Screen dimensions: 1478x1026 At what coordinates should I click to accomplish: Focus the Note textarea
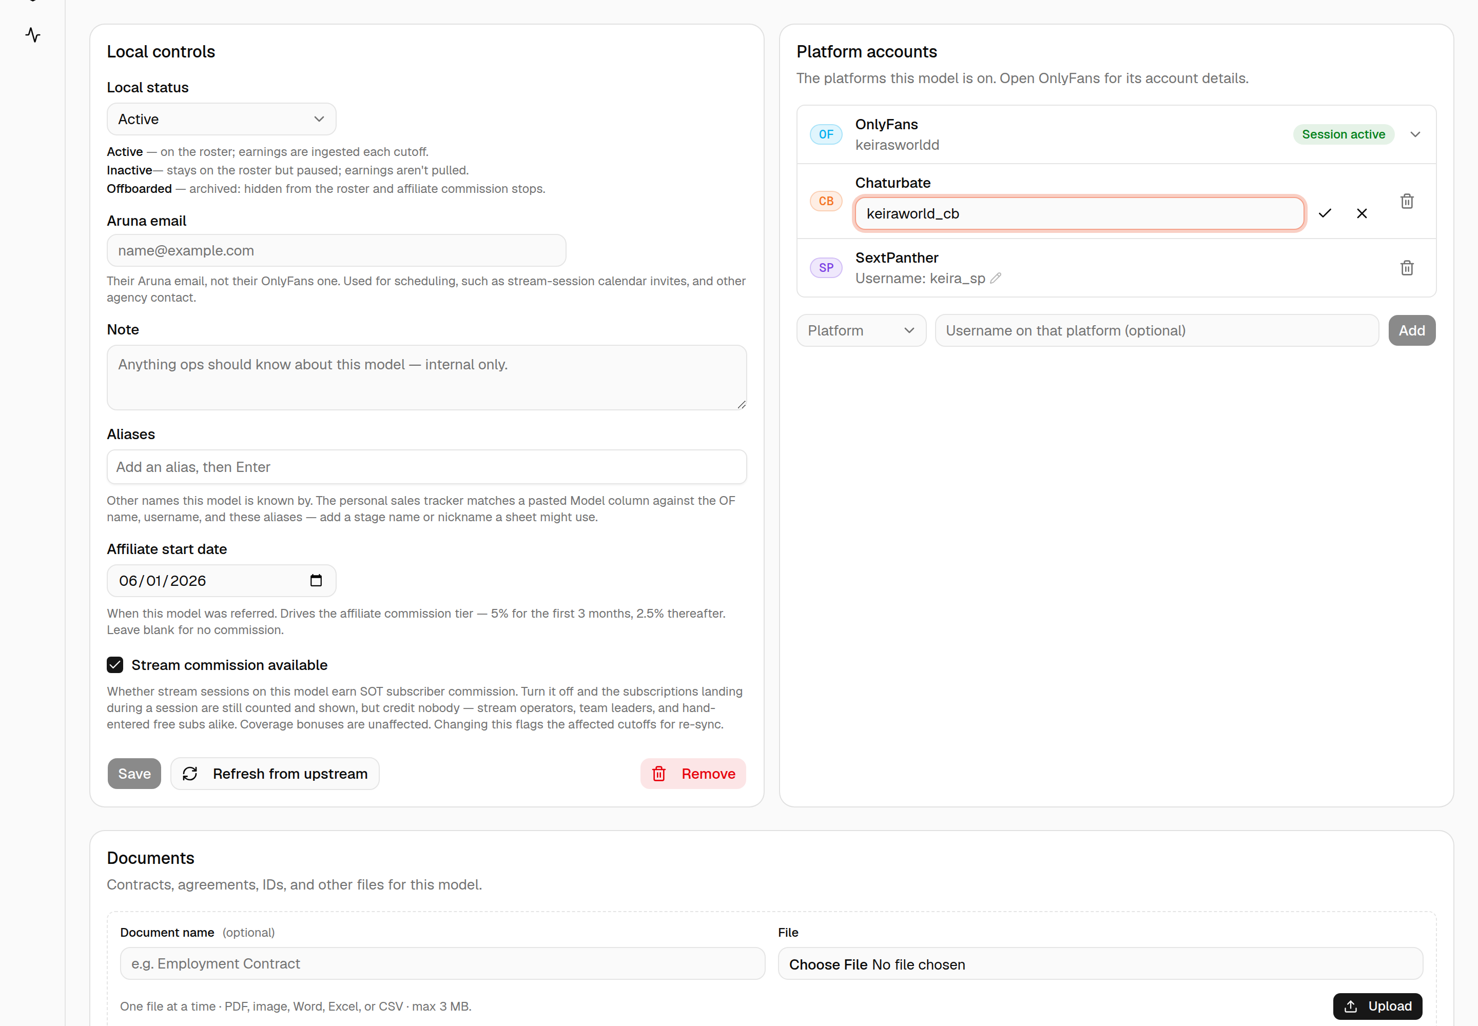pyautogui.click(x=426, y=378)
